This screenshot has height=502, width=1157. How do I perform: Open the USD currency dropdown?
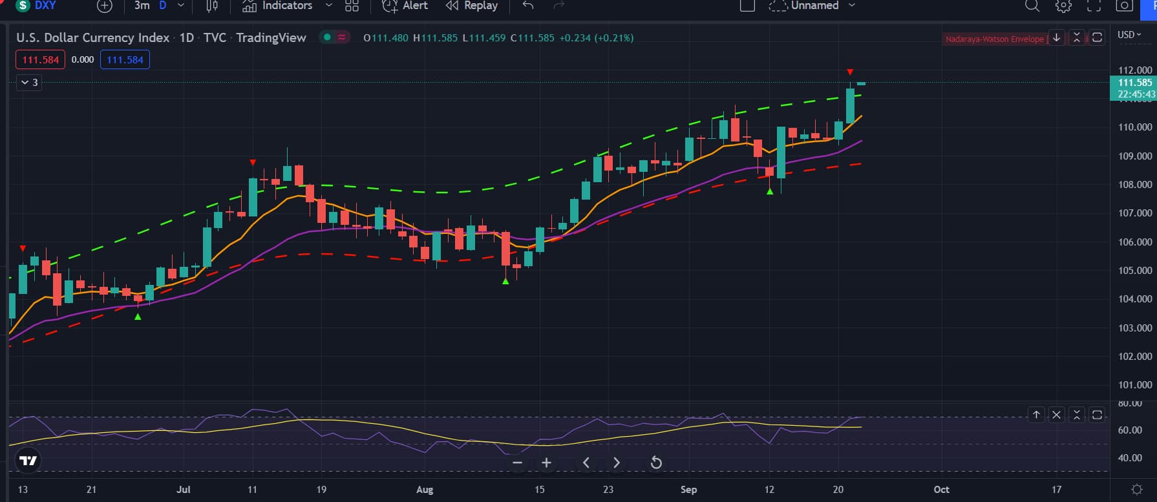click(x=1129, y=35)
